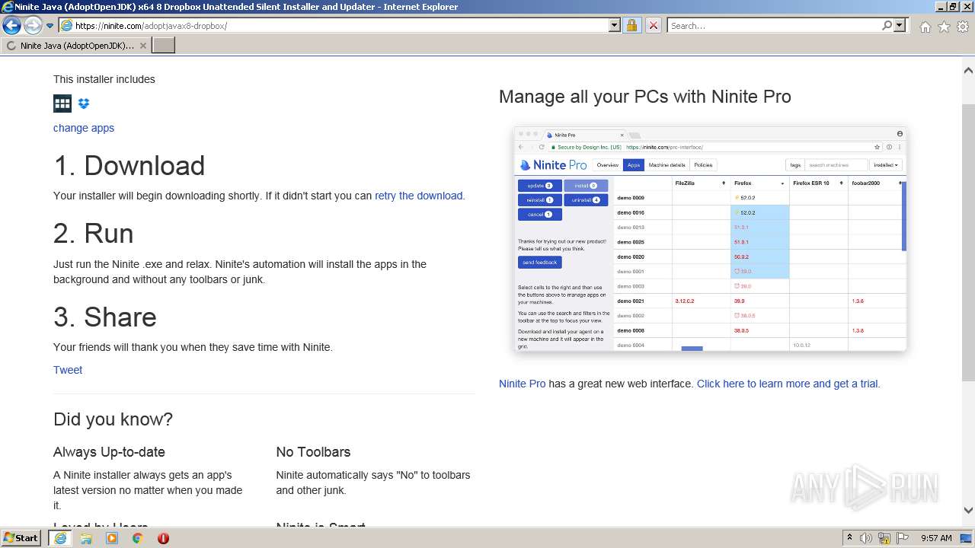Image resolution: width=975 pixels, height=548 pixels.
Task: Click the 9:57 AM clock
Action: pos(936,538)
